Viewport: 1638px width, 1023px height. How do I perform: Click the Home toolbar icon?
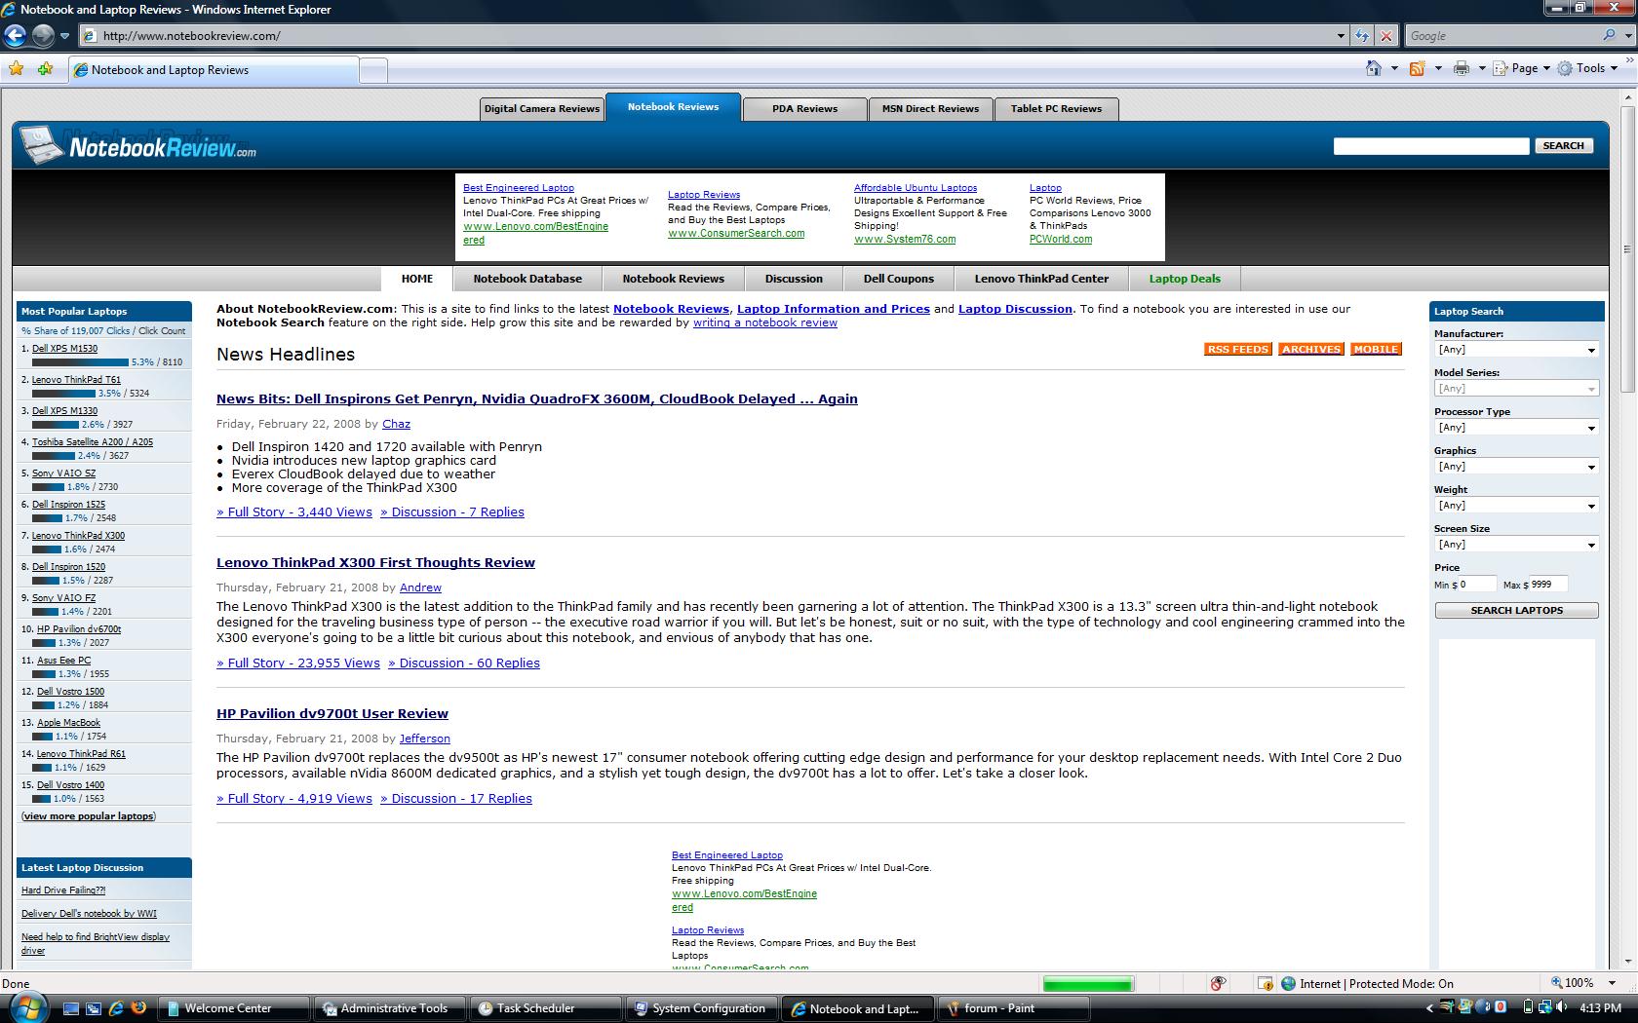(x=1374, y=68)
